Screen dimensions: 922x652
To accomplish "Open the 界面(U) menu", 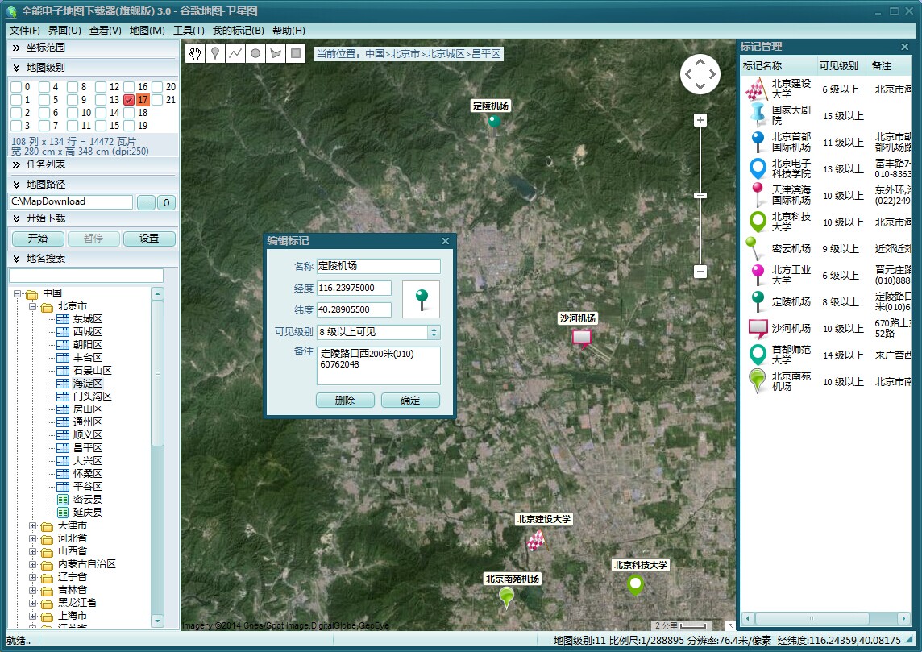I will coord(64,31).
